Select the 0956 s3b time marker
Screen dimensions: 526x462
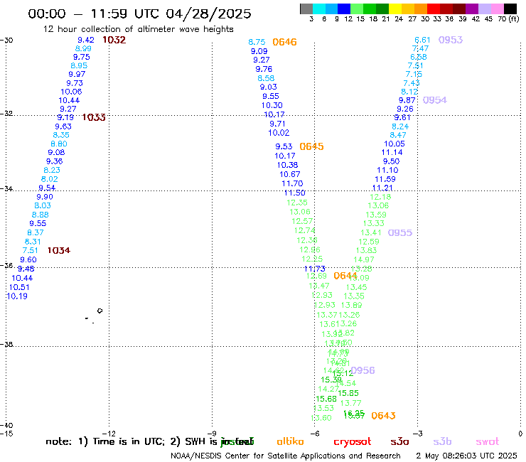(363, 370)
